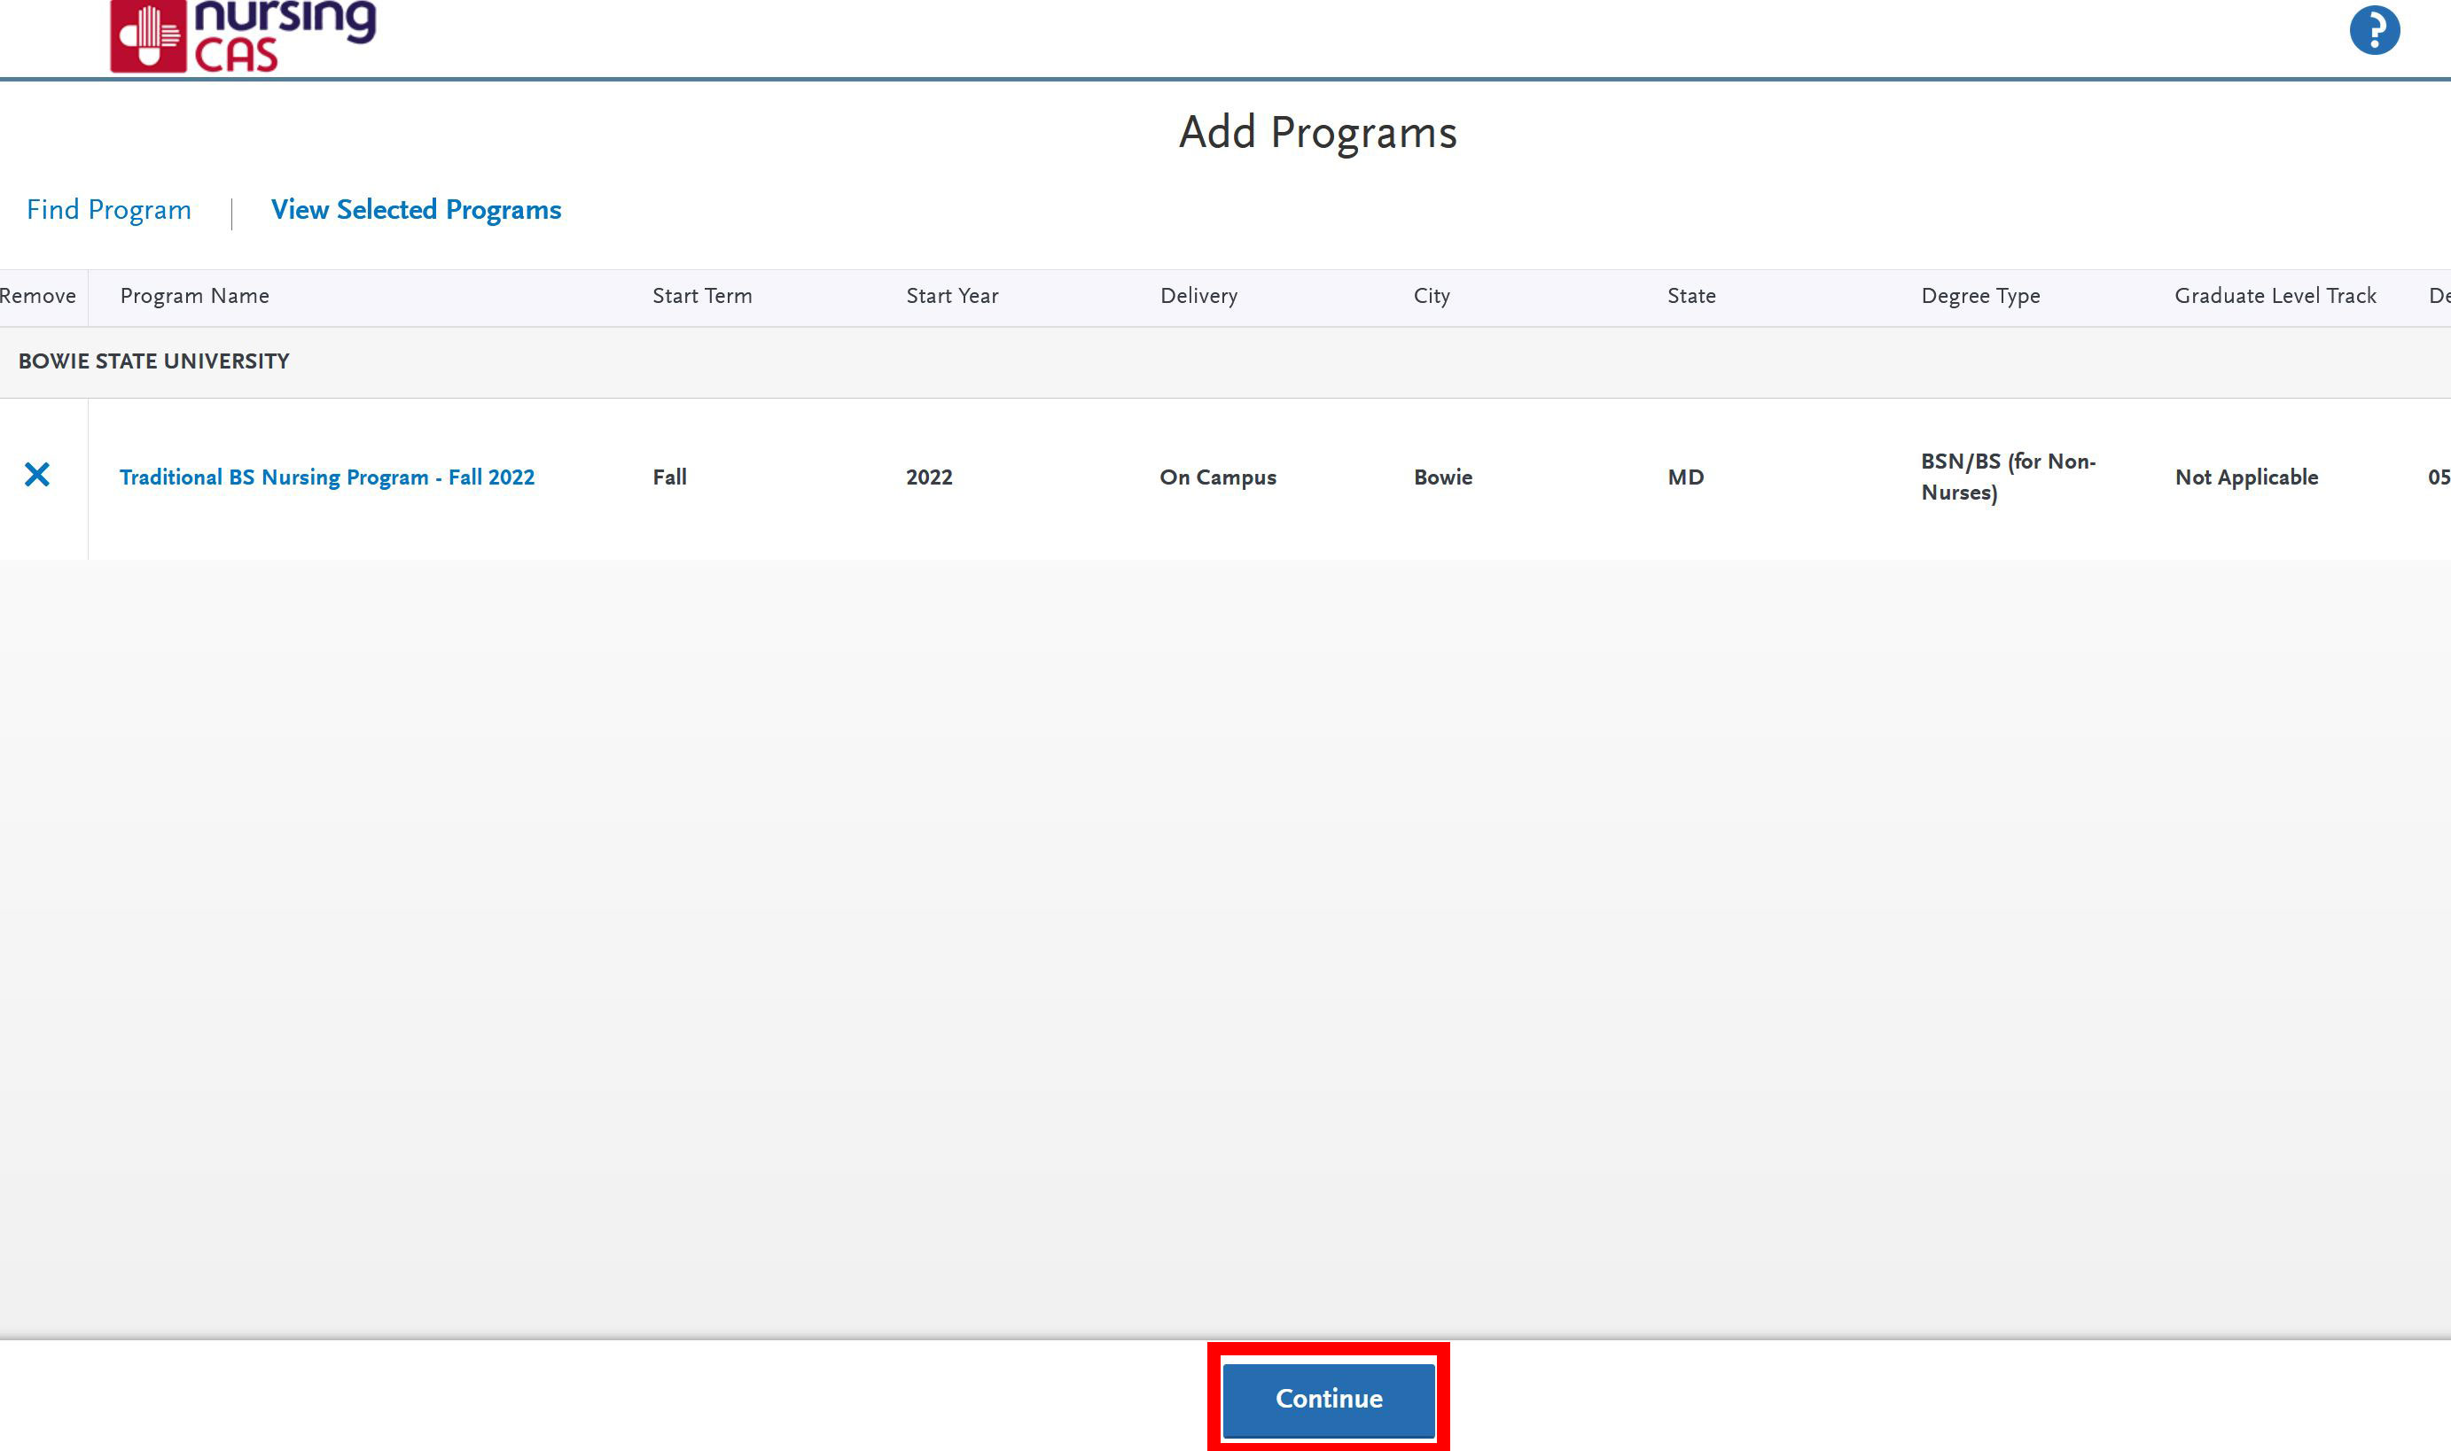
Task: Click the Delivery column header
Action: (1198, 296)
